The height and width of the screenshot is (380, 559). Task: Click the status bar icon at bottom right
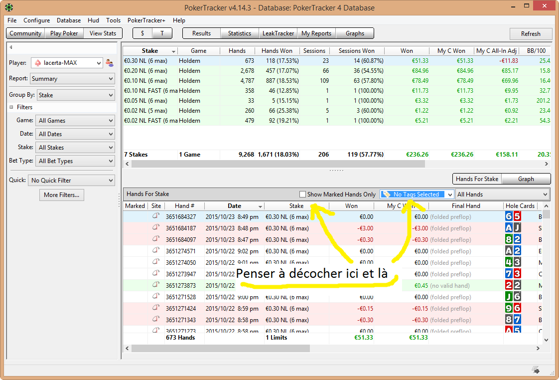[536, 370]
